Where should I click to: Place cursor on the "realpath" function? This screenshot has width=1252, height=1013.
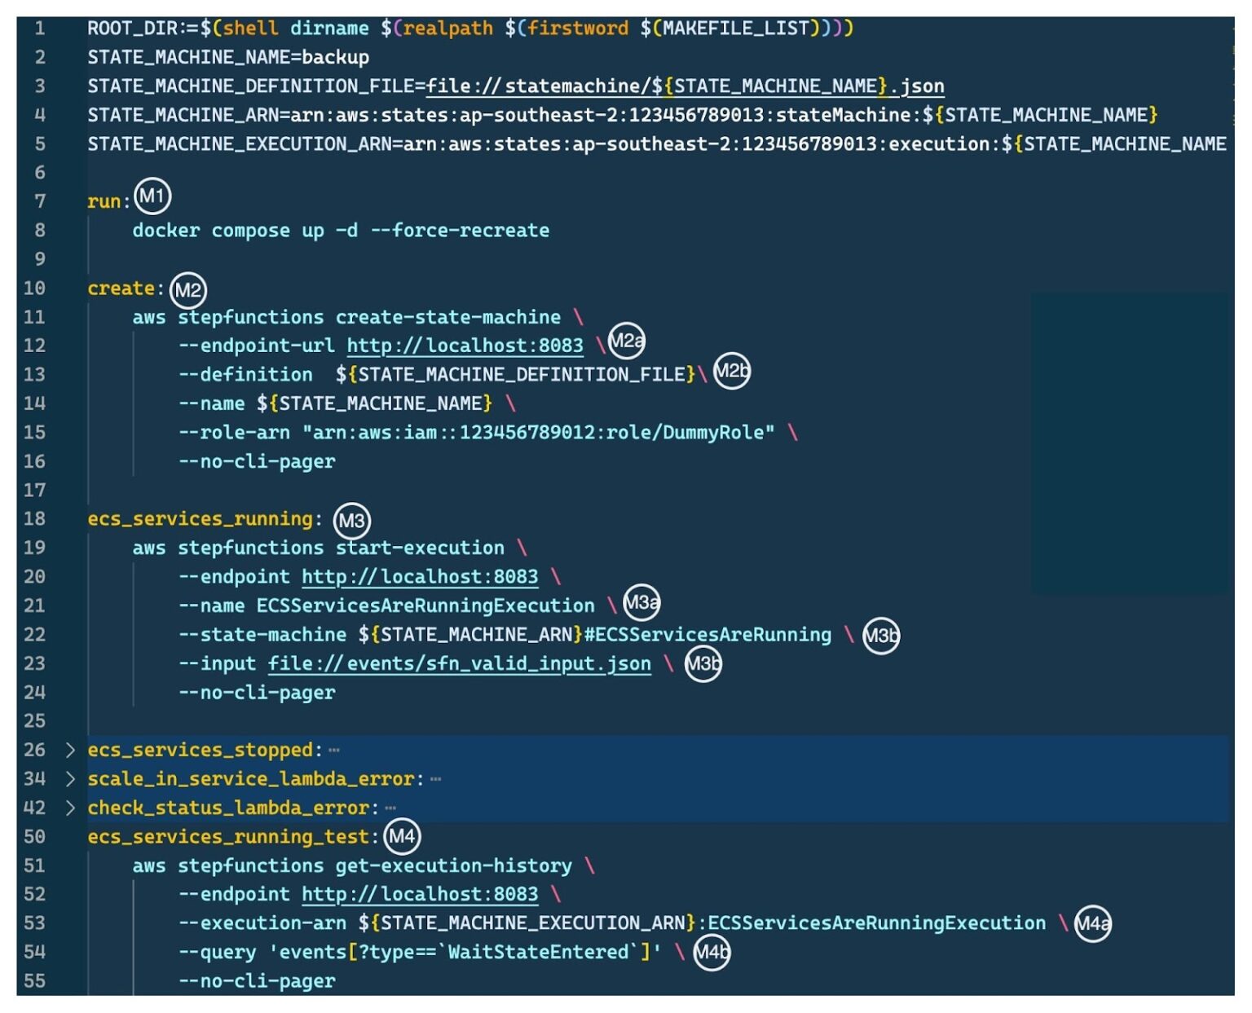pyautogui.click(x=447, y=29)
